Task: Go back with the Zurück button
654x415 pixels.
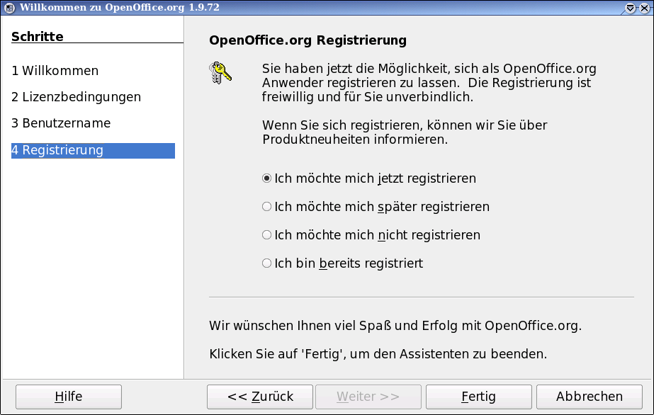Action: pos(260,397)
